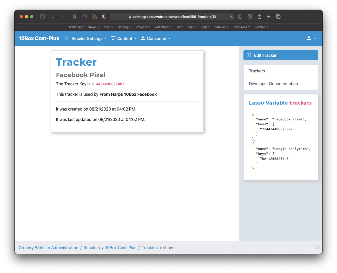
Task: Click the Lasso Variable trackers heading
Action: point(280,103)
